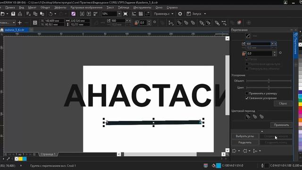
Task: Pick the yellow swatch in document palette
Action: coord(21,159)
